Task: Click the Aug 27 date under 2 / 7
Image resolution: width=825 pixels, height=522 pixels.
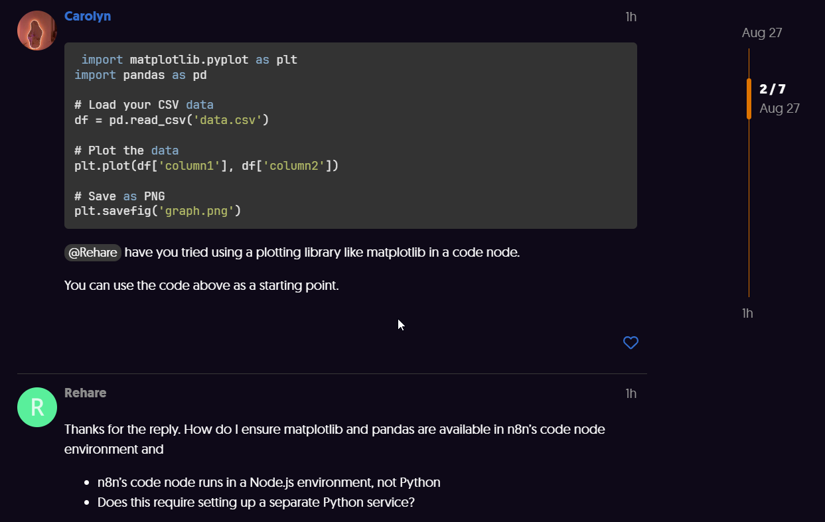Action: pos(779,108)
